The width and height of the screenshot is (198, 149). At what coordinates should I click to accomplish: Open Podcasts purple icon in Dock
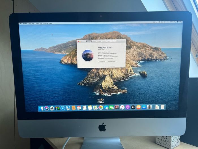pos(128,107)
